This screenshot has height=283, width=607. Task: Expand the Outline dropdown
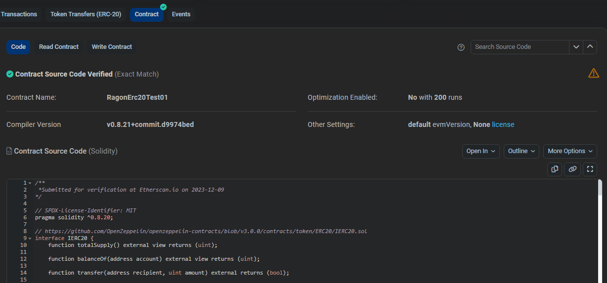[x=522, y=151]
